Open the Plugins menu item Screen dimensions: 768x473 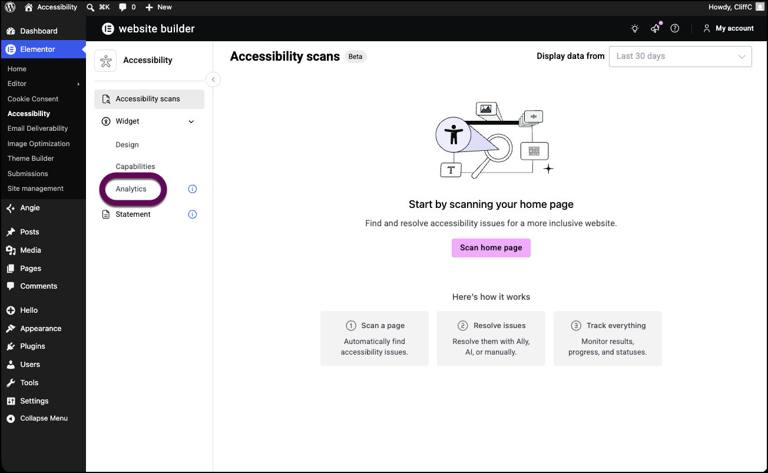44,346
